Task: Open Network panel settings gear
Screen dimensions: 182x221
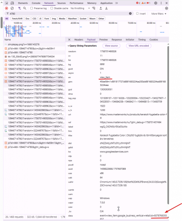Action: [166, 8]
